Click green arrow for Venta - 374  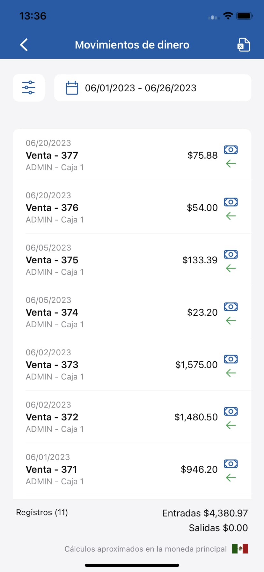click(x=231, y=321)
